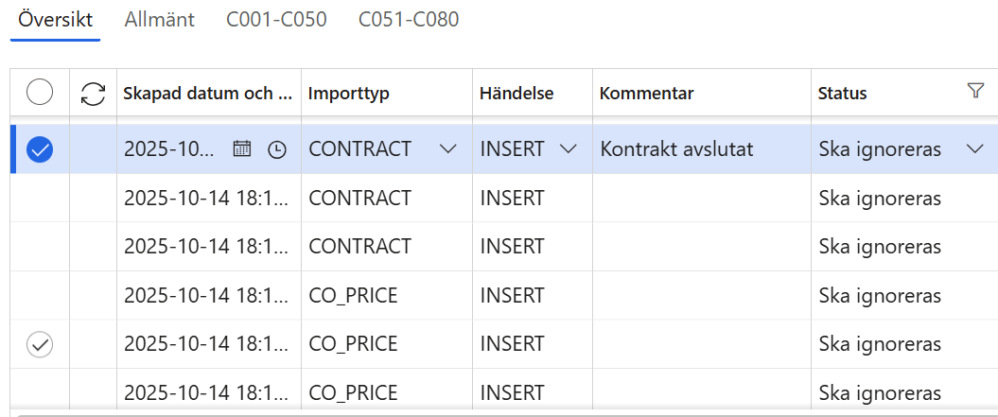Edit the Kontrakt avslutat comment field
998x417 pixels.
[x=700, y=149]
